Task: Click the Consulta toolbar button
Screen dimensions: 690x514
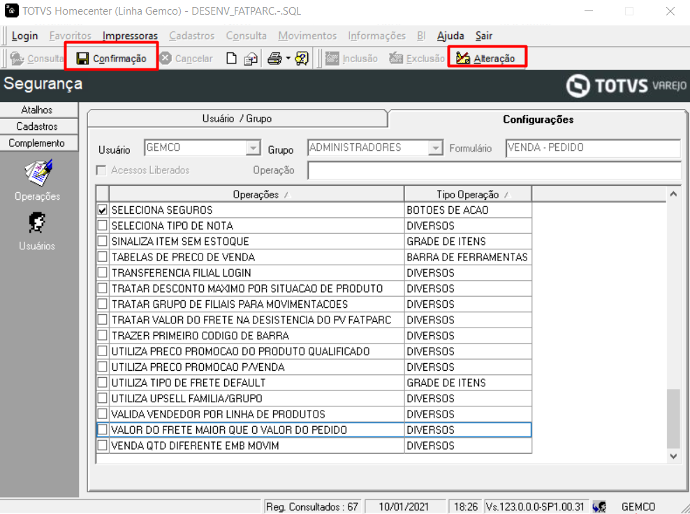Action: 37,59
